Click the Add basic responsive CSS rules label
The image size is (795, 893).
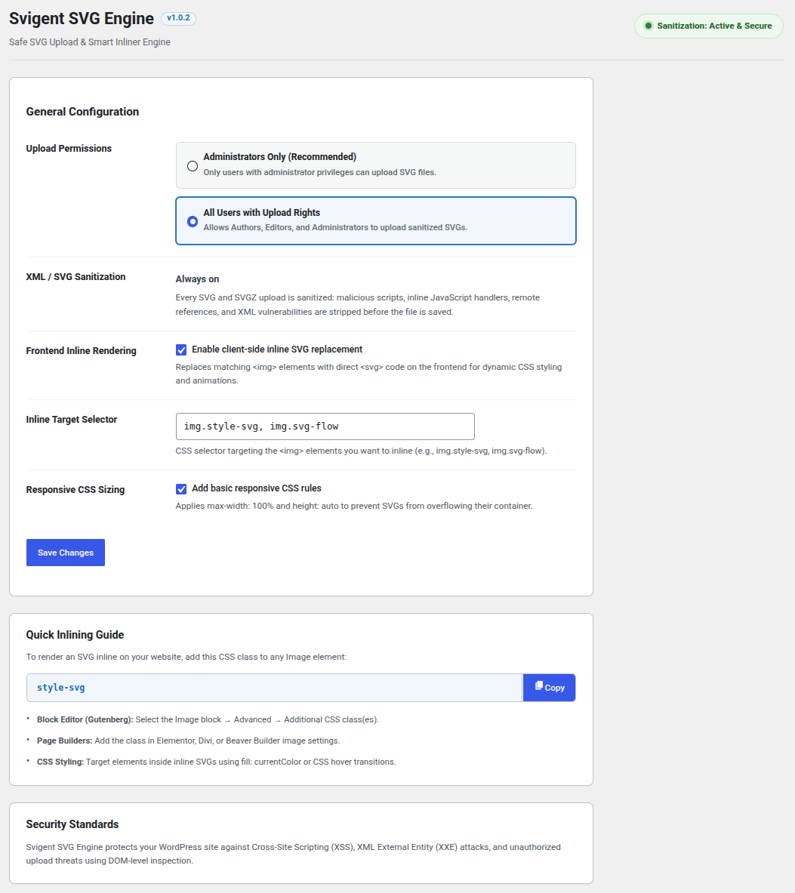tap(256, 488)
